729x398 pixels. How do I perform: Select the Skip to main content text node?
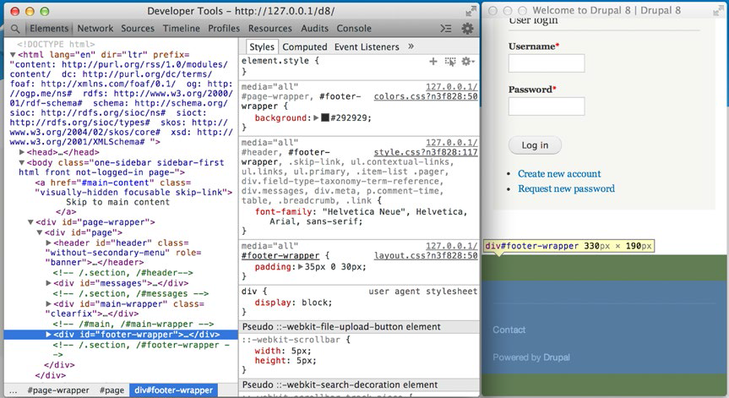click(x=117, y=202)
